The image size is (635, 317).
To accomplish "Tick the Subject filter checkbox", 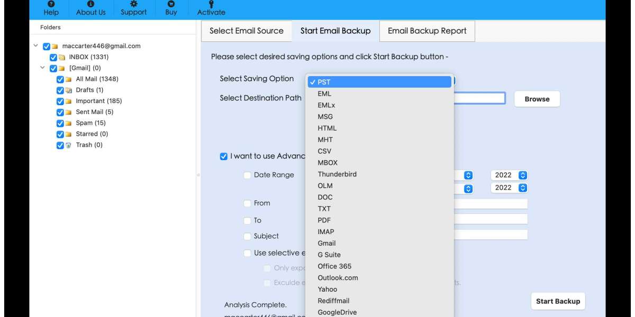I will pyautogui.click(x=247, y=237).
